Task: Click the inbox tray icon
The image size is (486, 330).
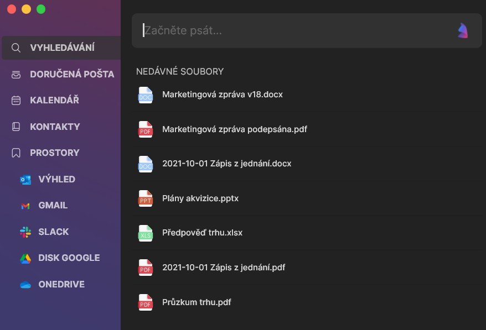Action: click(17, 74)
